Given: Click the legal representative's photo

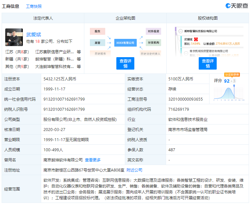Looking at the screenshot, I should click(14, 37).
